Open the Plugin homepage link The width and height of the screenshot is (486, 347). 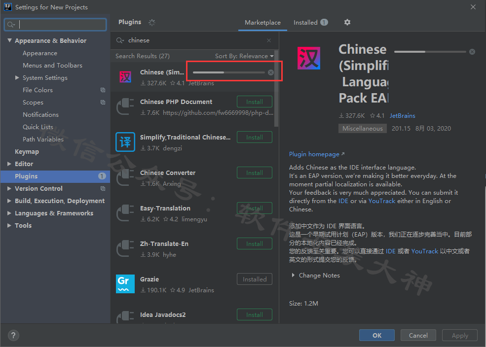[316, 154]
